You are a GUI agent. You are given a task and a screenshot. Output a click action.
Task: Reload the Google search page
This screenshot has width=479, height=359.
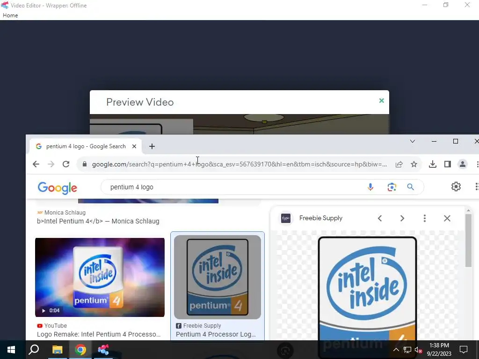pyautogui.click(x=66, y=164)
